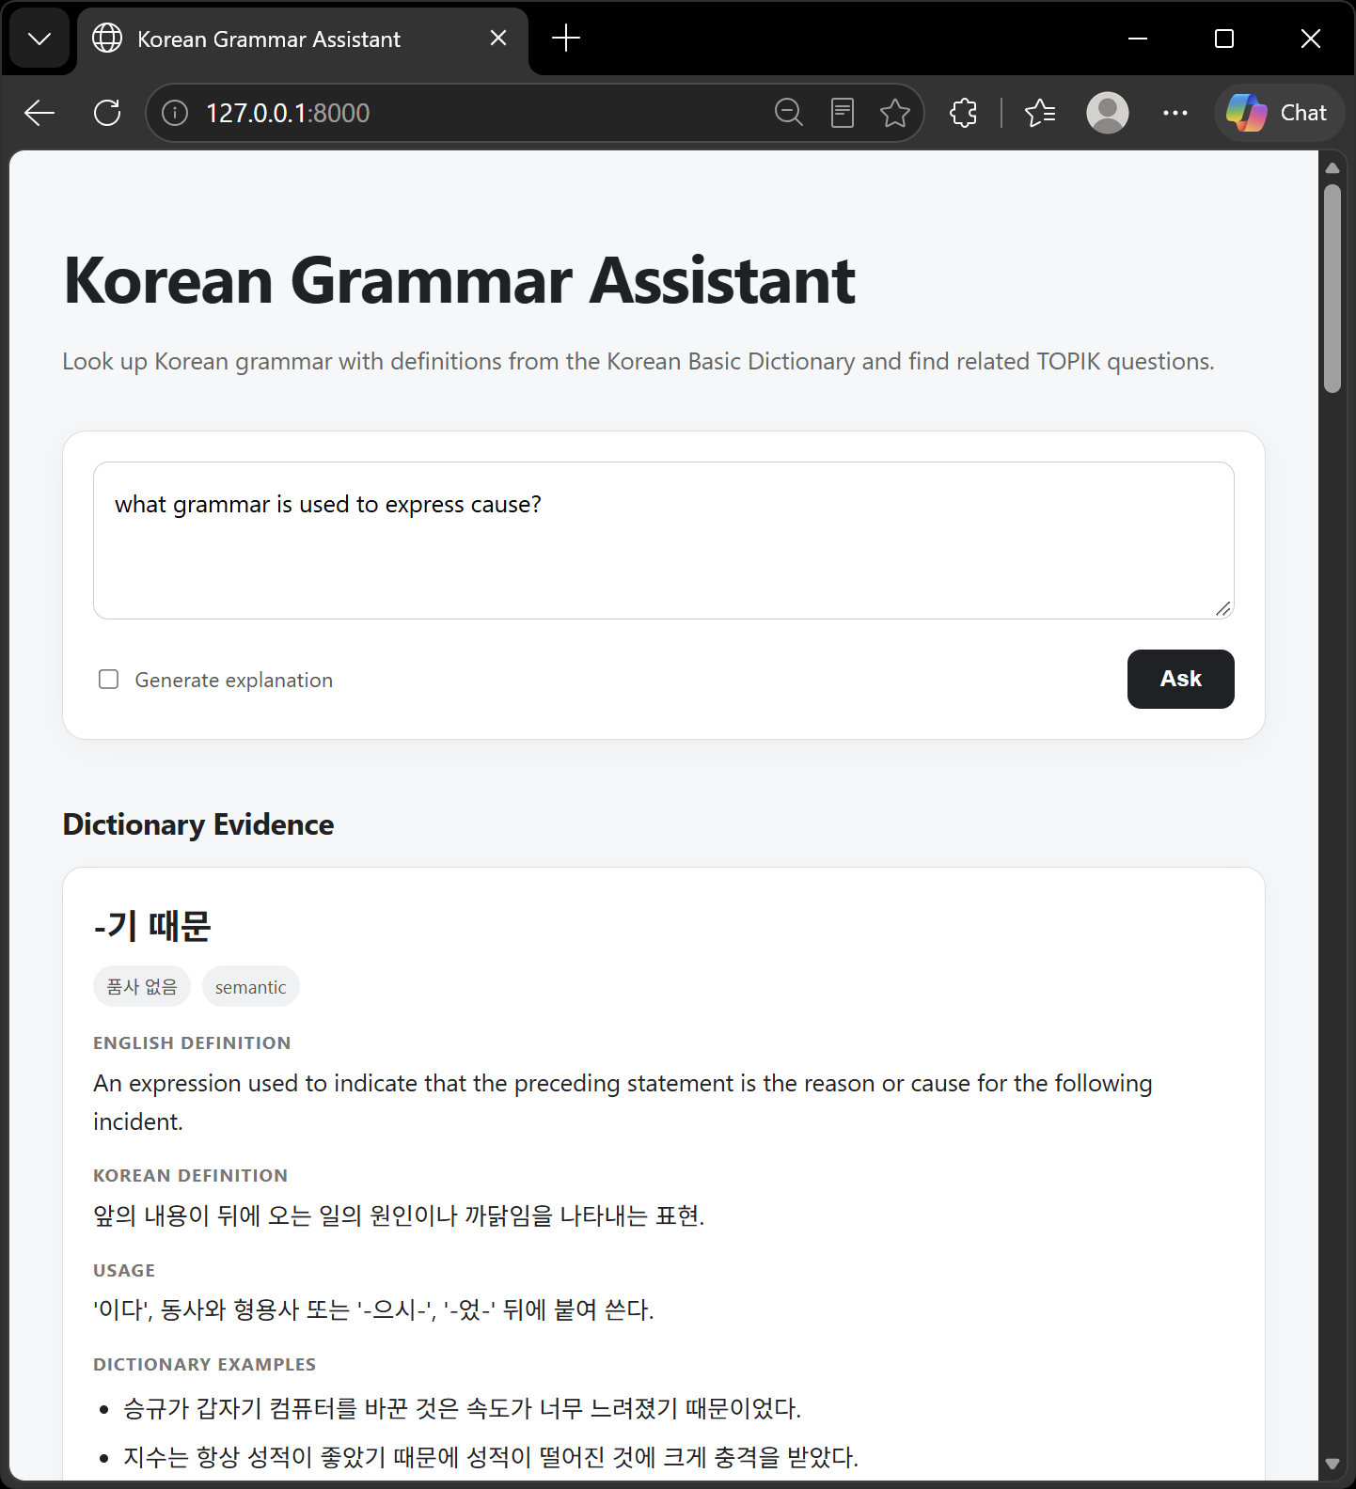
Task: Maximize the browser window
Action: [x=1224, y=39]
